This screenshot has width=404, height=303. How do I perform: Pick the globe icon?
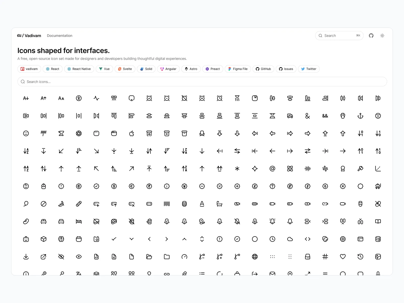[x=255, y=257]
